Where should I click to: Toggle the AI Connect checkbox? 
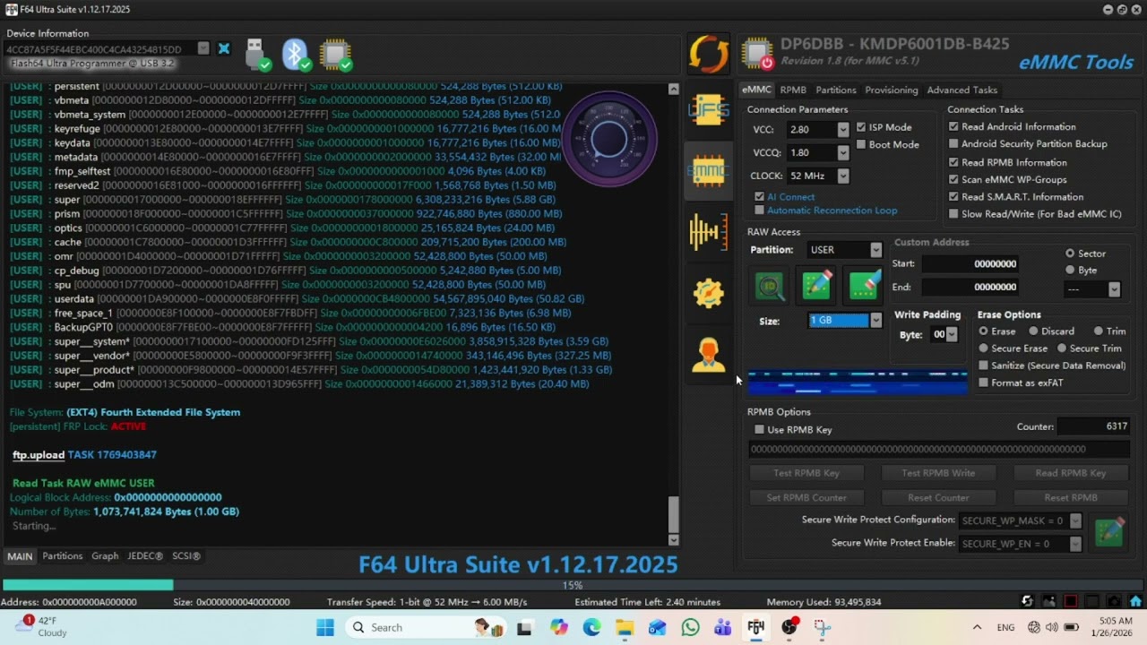point(760,196)
